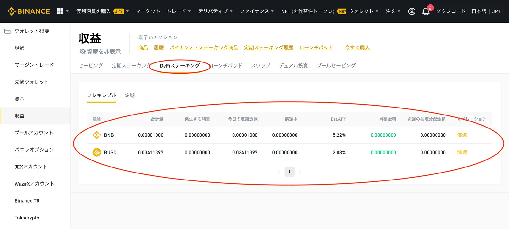Click the BNB coin icon
Viewport: 509px width, 229px height.
97,135
